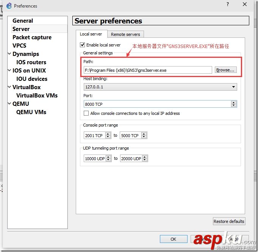
Task: Open Packet capture preferences
Action: pyautogui.click(x=32, y=37)
